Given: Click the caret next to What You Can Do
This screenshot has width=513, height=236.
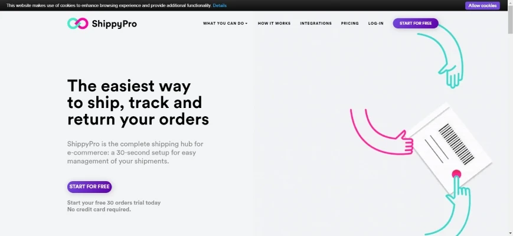Looking at the screenshot, I should click(246, 24).
